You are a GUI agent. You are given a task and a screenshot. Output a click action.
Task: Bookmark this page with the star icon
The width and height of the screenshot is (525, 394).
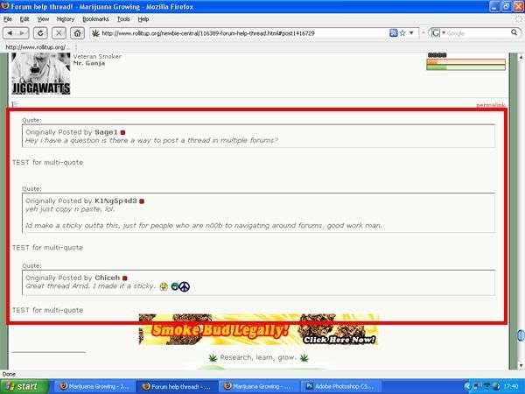[x=402, y=33]
